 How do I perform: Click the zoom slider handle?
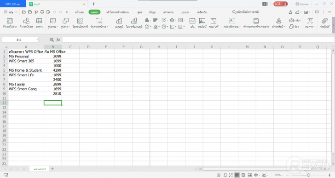[308, 175]
